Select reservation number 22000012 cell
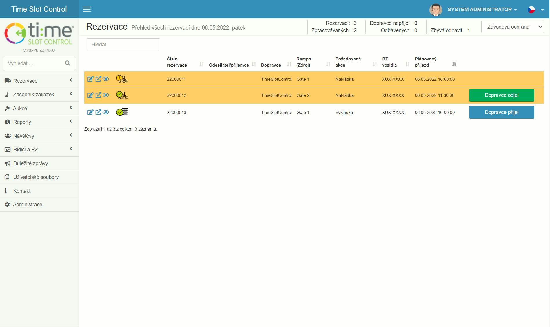Screen dimensions: 550x327 tap(176, 95)
